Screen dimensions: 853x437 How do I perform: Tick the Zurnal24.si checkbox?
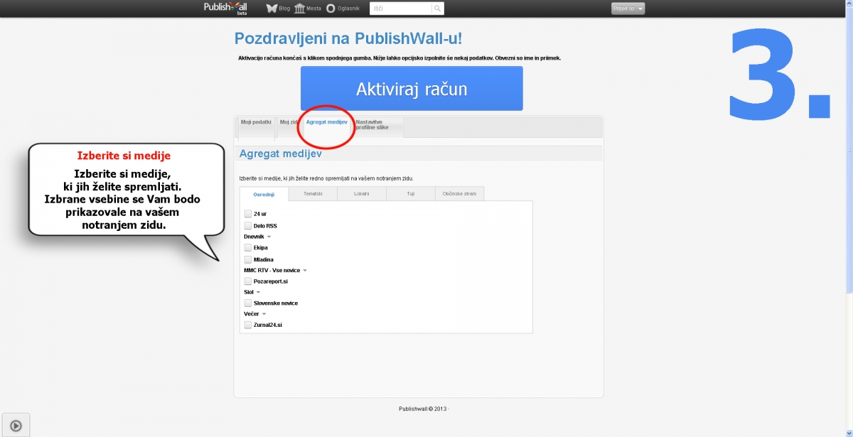pos(248,325)
